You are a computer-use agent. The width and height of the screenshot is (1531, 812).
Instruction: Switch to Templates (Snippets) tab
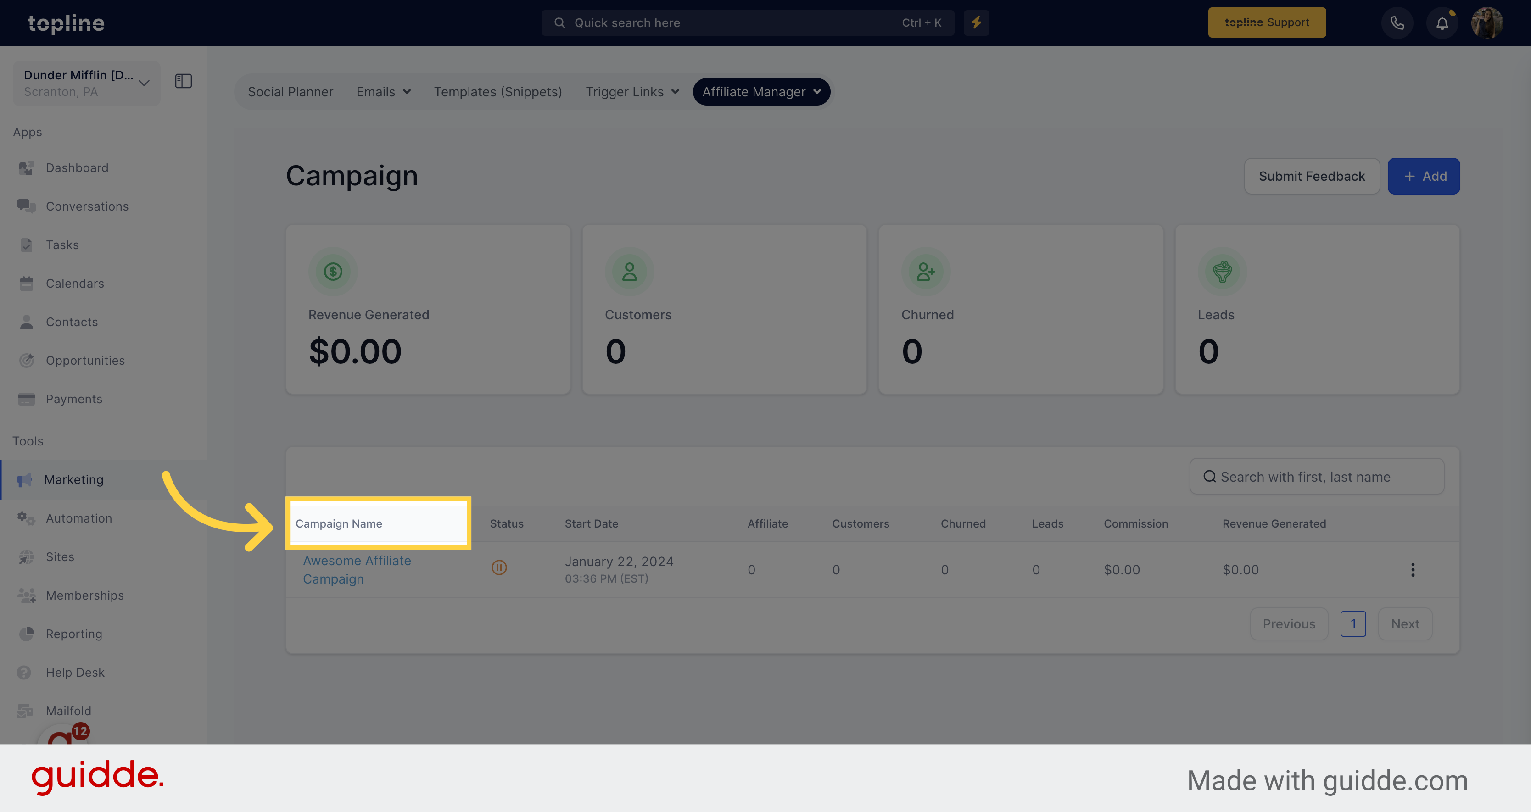tap(498, 92)
